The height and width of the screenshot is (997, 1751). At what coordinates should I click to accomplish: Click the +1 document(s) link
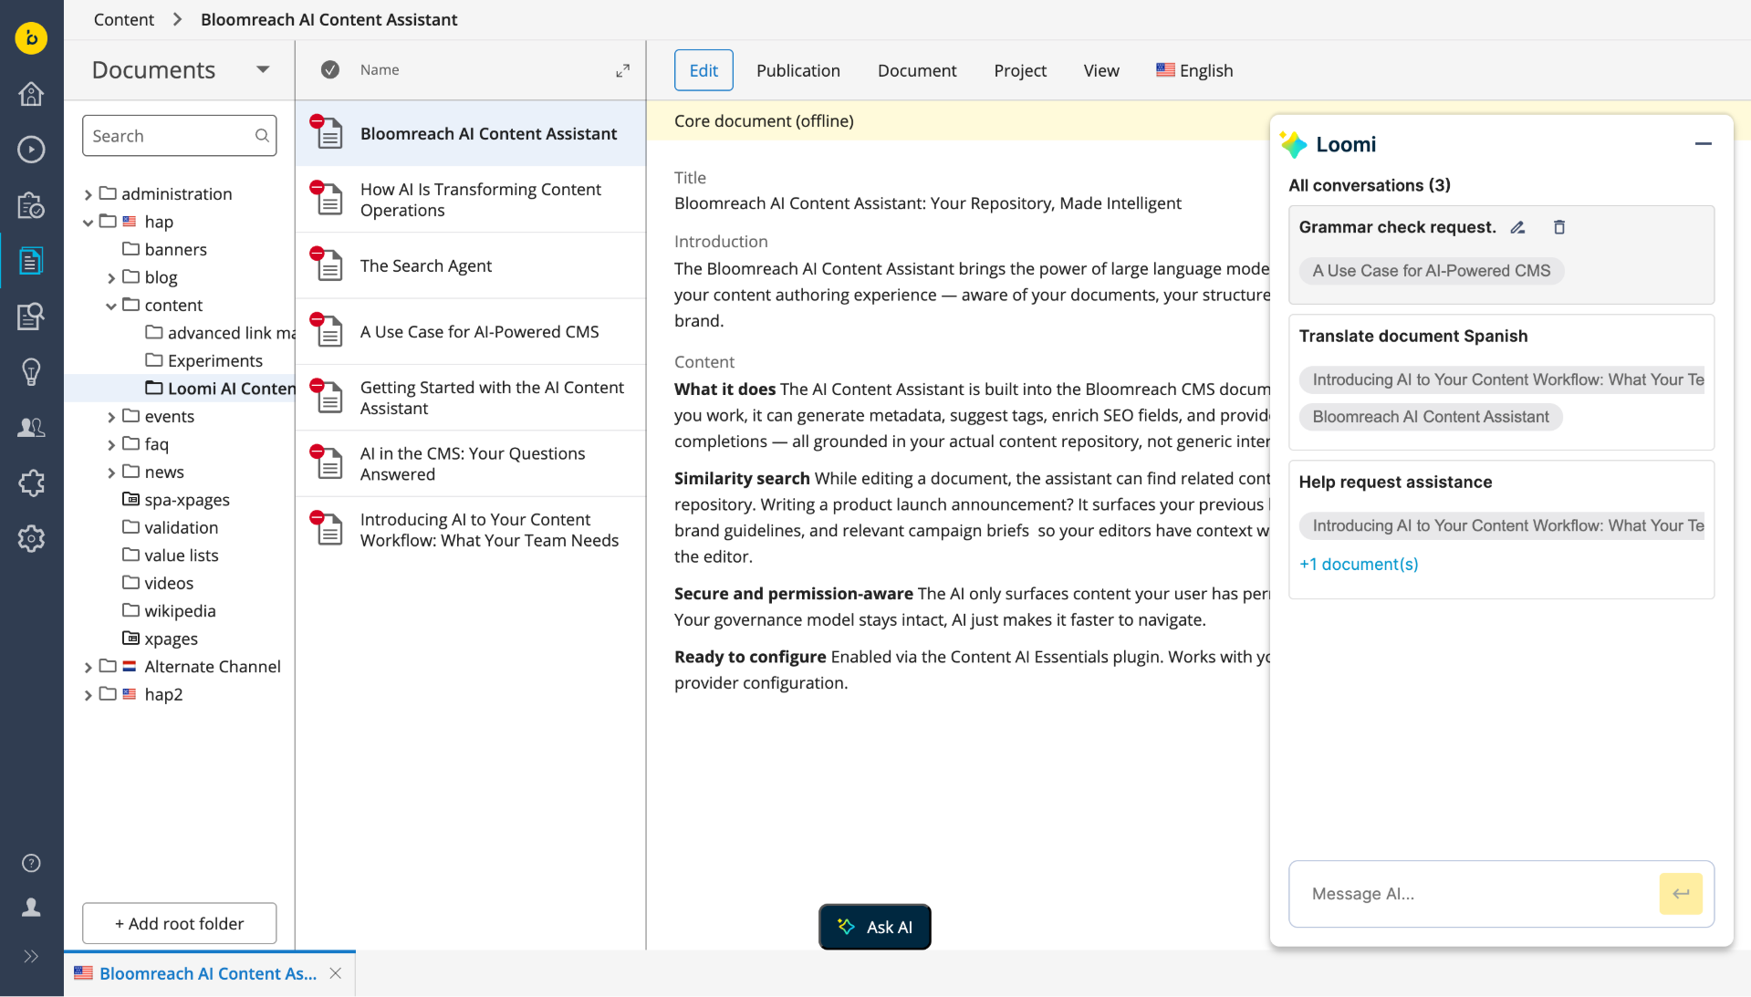coord(1358,565)
